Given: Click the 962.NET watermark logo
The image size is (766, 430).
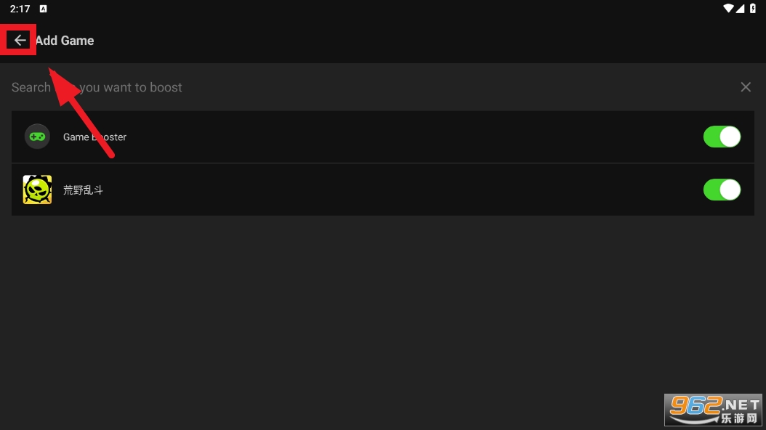Looking at the screenshot, I should coord(713,410).
